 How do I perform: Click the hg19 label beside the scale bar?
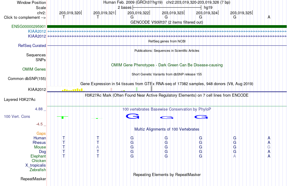coord(208,8)
